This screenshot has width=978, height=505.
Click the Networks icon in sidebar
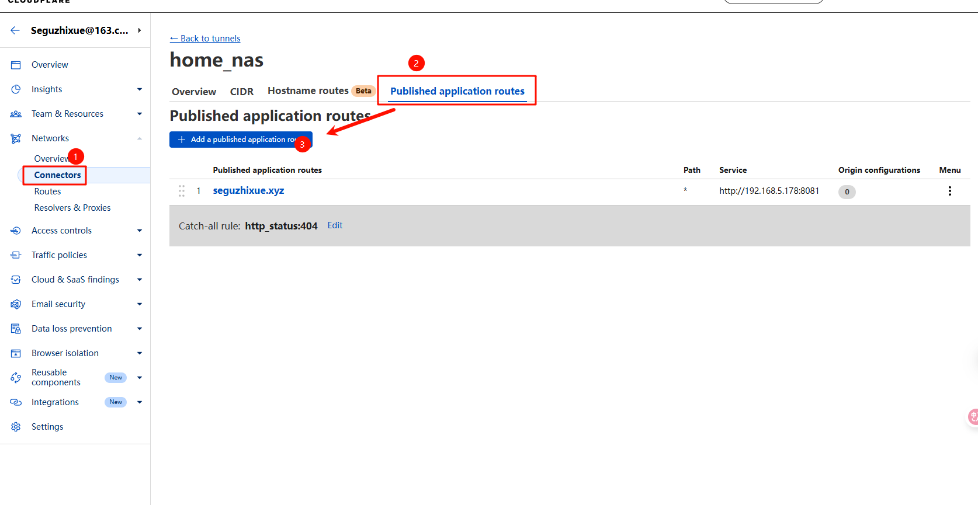click(16, 138)
